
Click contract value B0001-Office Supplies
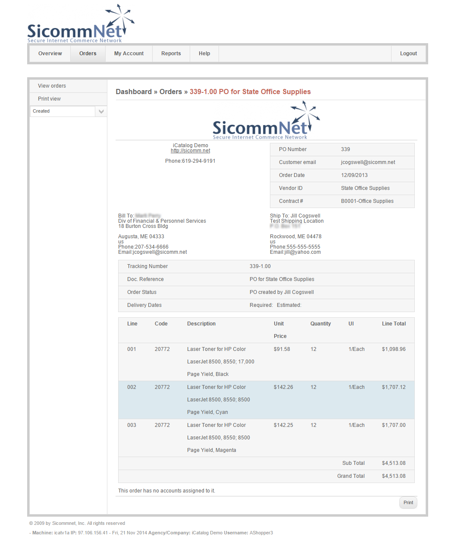click(367, 201)
